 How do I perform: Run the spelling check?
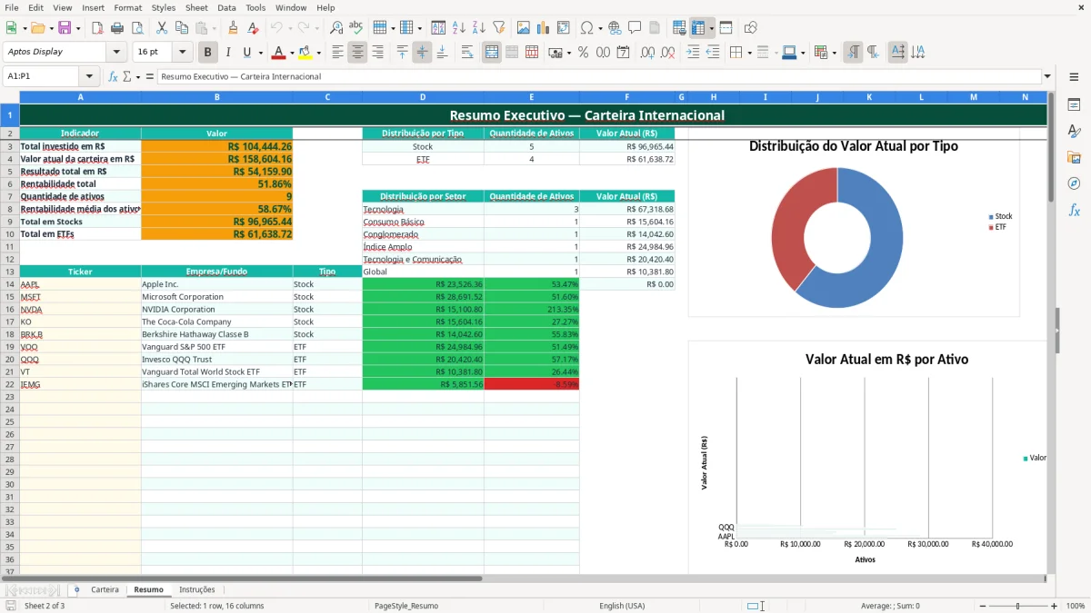(x=356, y=28)
